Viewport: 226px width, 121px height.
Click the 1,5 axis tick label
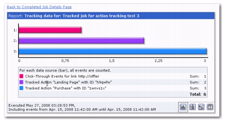click(x=112, y=61)
